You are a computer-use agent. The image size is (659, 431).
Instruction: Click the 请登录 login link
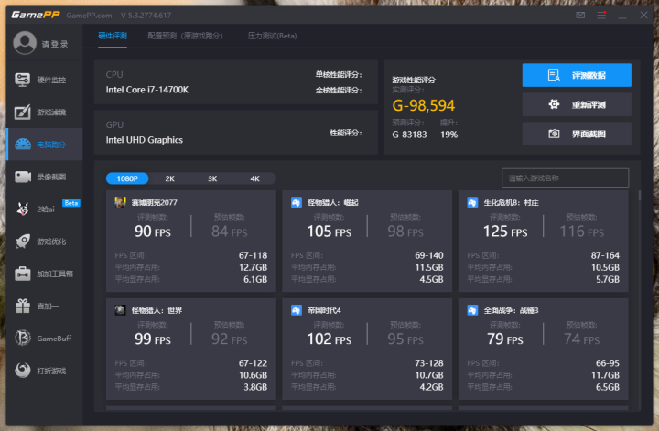(x=55, y=44)
